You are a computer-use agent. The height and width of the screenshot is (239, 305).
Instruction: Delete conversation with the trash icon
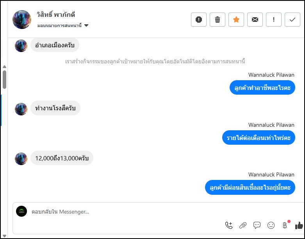218,20
